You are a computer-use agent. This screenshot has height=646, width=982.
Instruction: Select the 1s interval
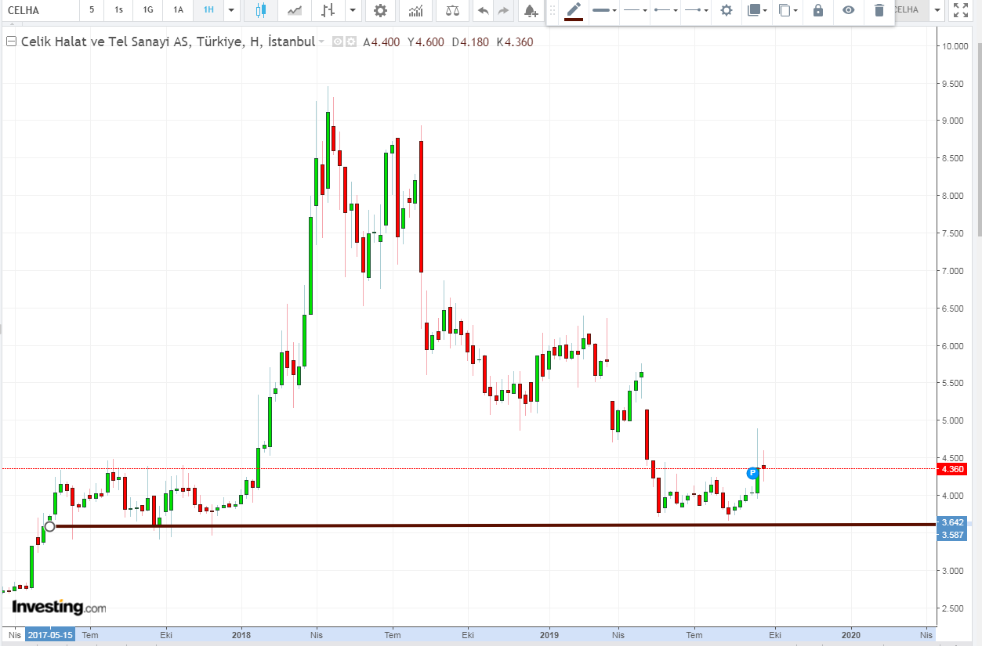118,10
